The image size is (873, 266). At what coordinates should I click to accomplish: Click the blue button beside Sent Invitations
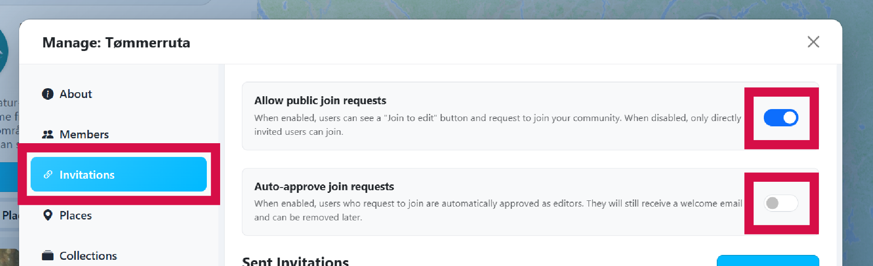(x=768, y=261)
